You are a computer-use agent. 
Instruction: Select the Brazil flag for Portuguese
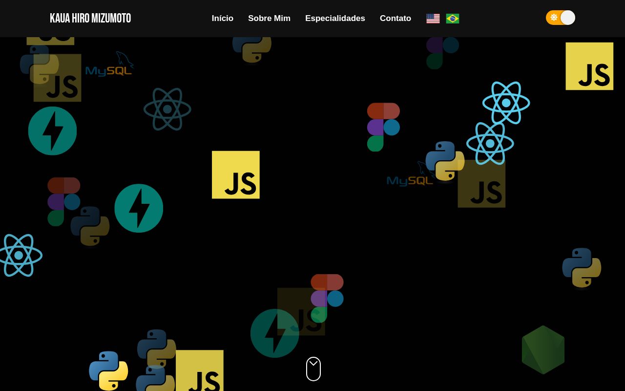point(453,19)
